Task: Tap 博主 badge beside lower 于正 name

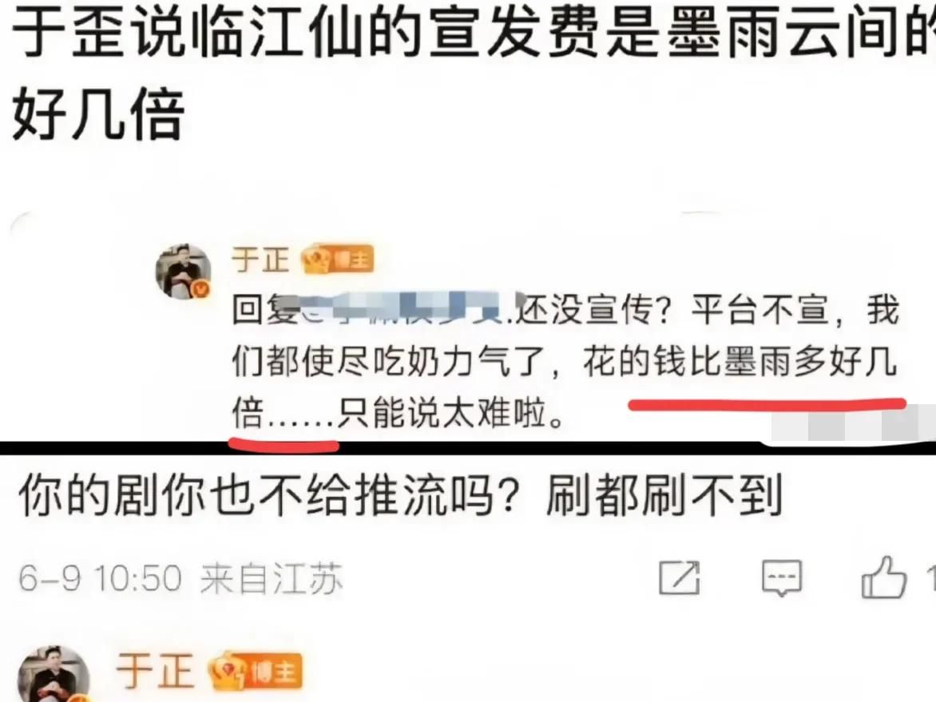Action: pos(256,672)
